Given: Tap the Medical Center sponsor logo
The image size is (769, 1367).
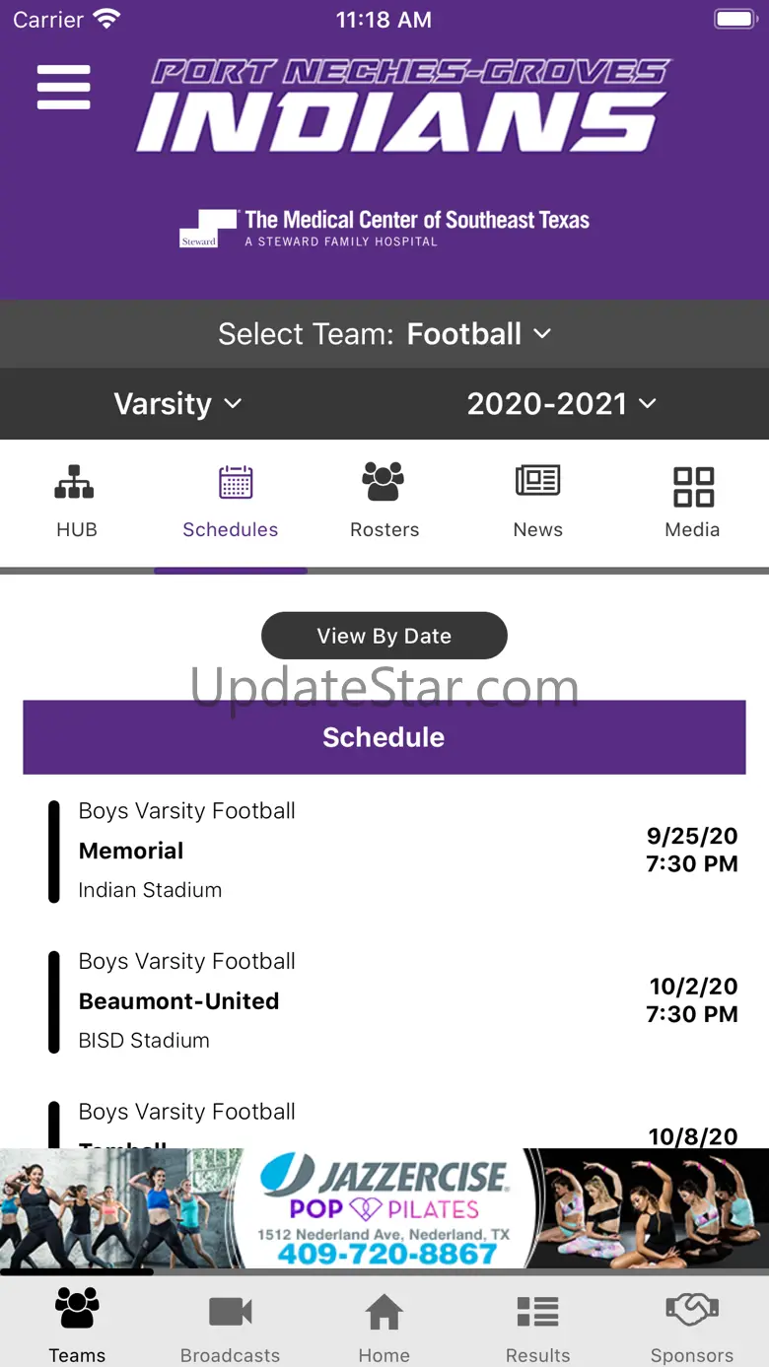Looking at the screenshot, I should tap(384, 229).
